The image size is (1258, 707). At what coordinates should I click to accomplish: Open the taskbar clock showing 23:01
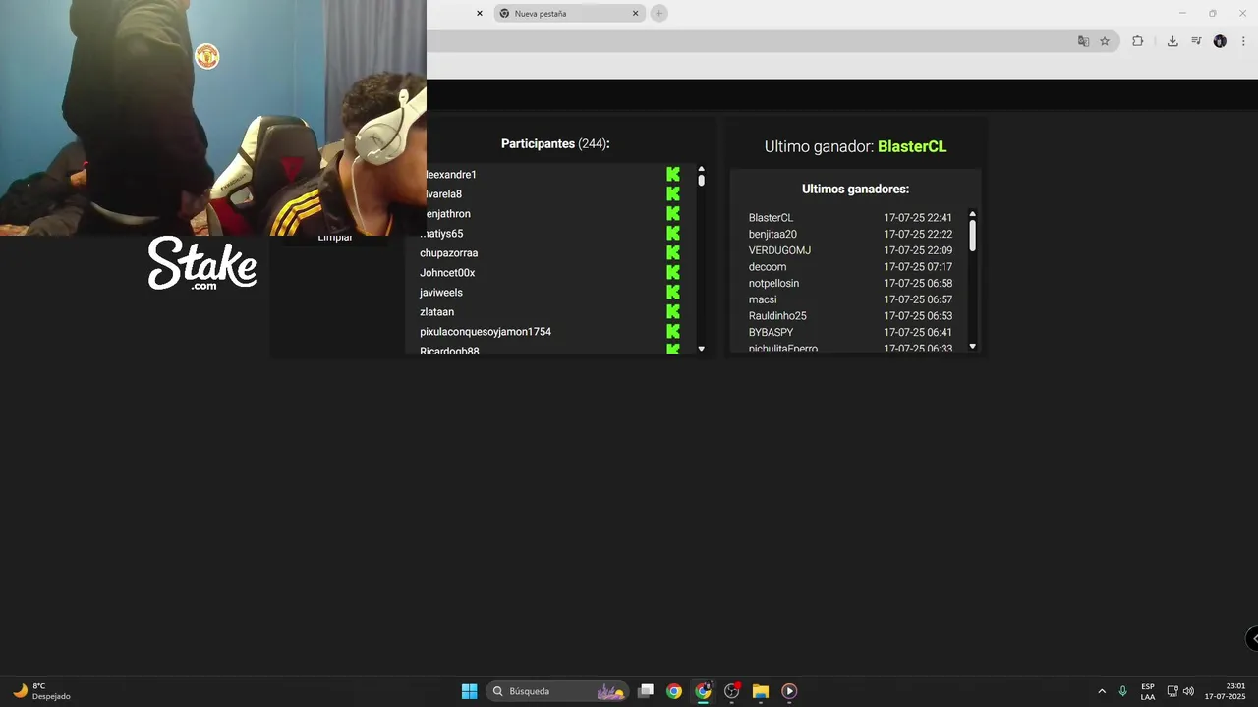tap(1225, 691)
